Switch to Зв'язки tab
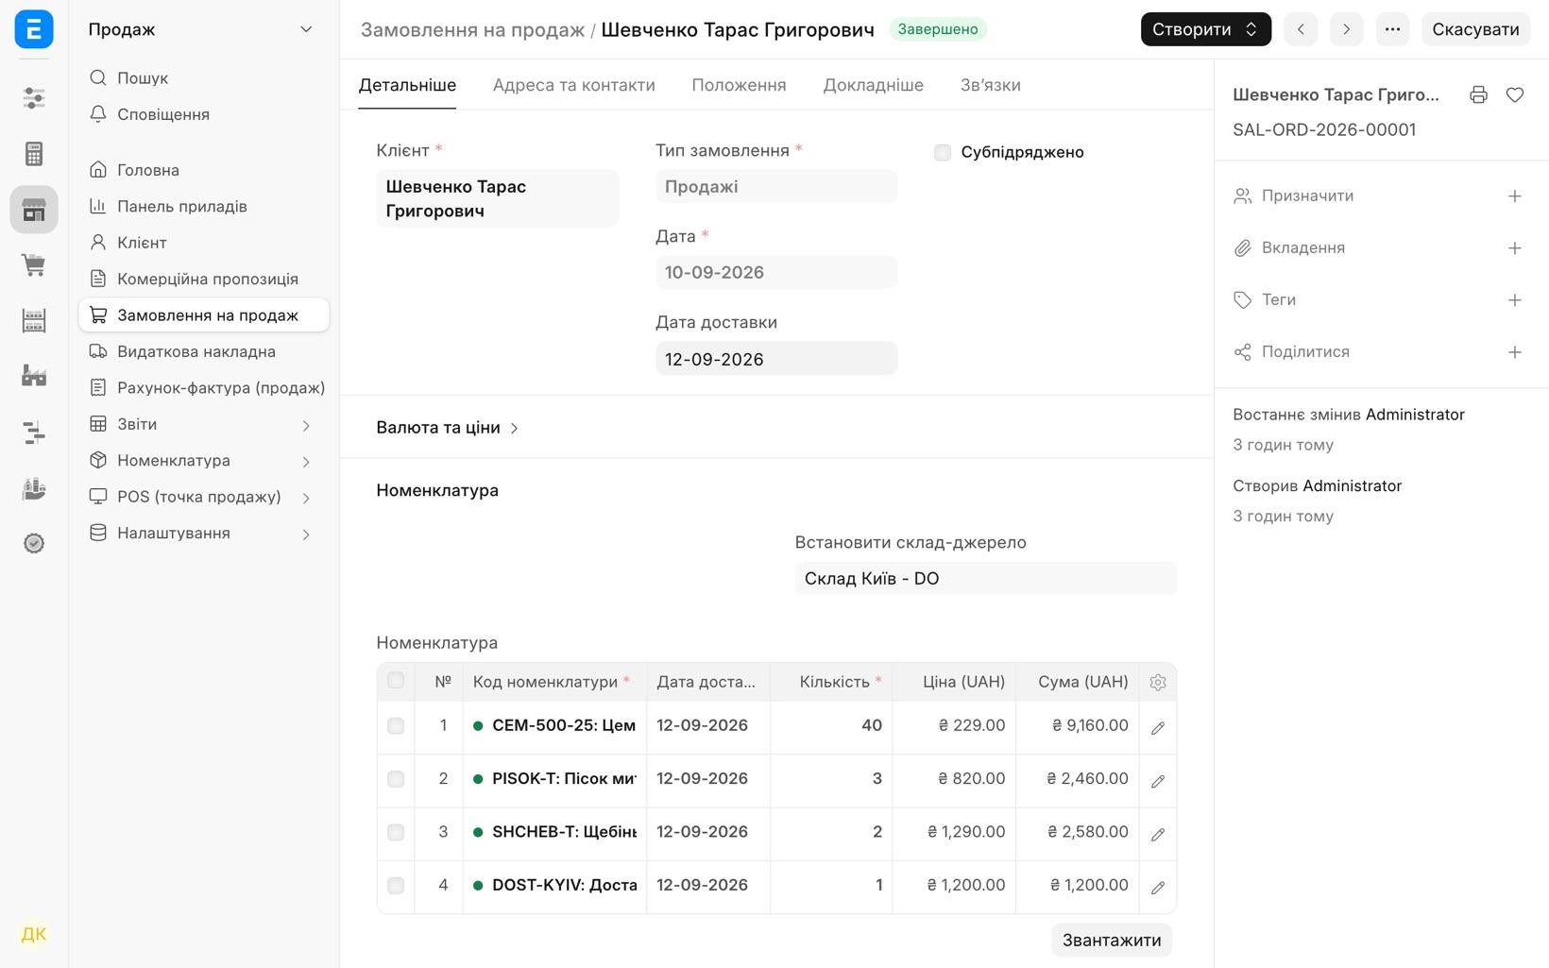 (x=990, y=85)
